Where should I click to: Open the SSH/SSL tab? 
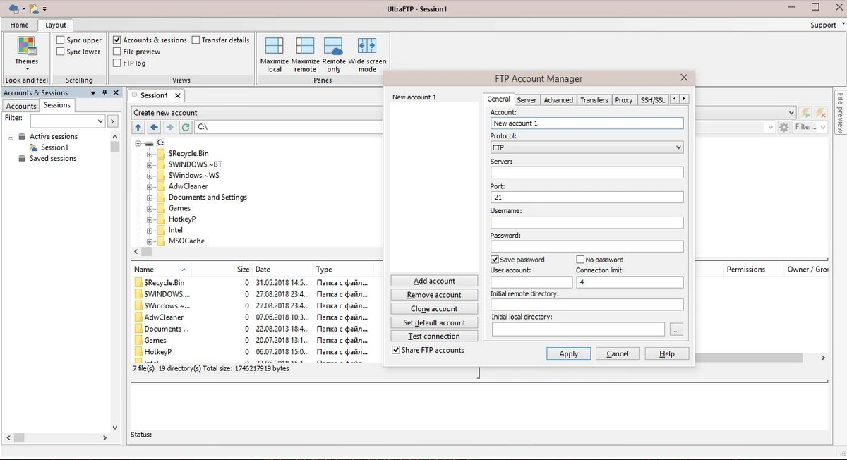653,100
